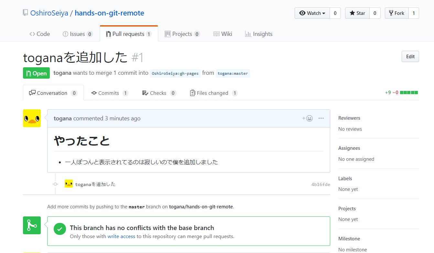Click the 'No milestone' text
The image size is (434, 253).
[x=353, y=250]
